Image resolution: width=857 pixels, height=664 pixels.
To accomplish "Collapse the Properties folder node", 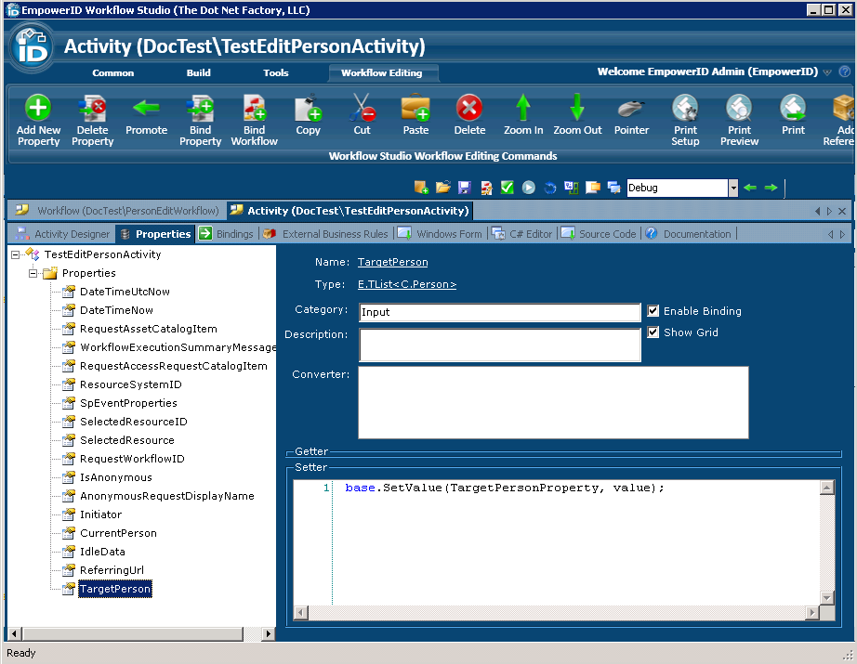I will coord(33,273).
